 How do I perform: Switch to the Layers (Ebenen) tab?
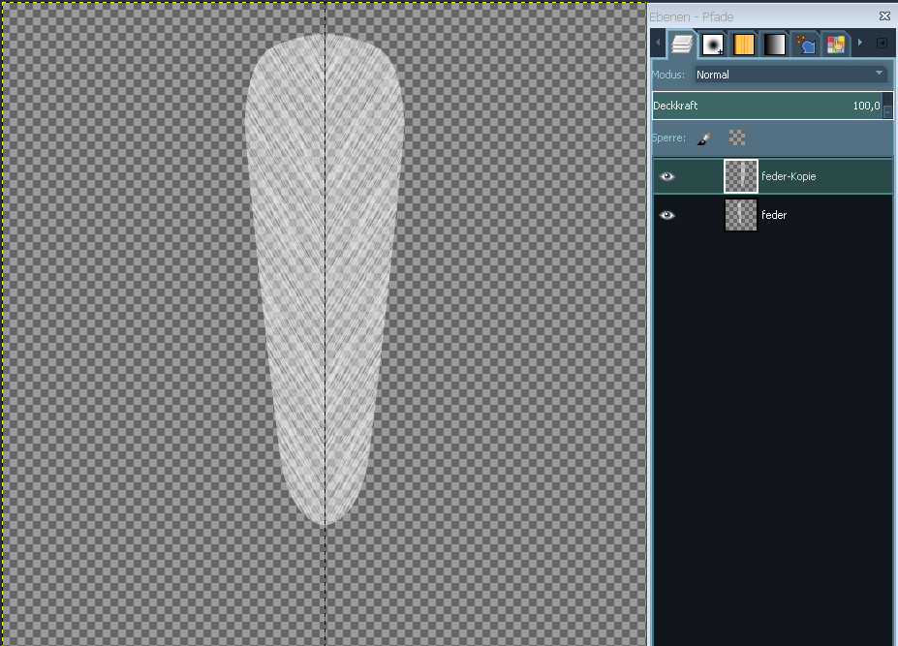pos(682,45)
